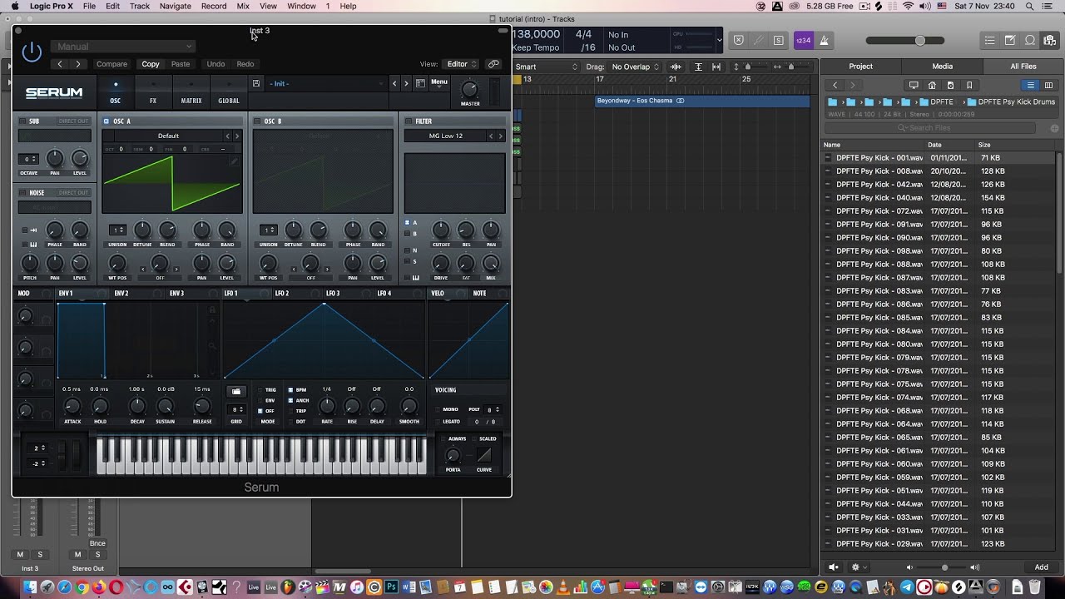Click previous Serum preset arrow
Viewport: 1065px width, 599px height.
point(394,83)
